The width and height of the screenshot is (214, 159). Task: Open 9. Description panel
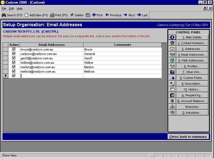pyautogui.click(x=192, y=84)
